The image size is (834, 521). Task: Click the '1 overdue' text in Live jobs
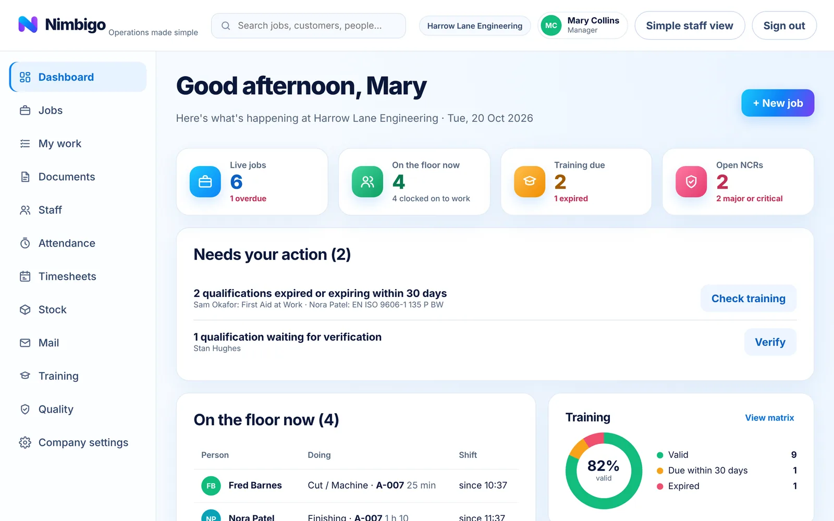pyautogui.click(x=248, y=199)
